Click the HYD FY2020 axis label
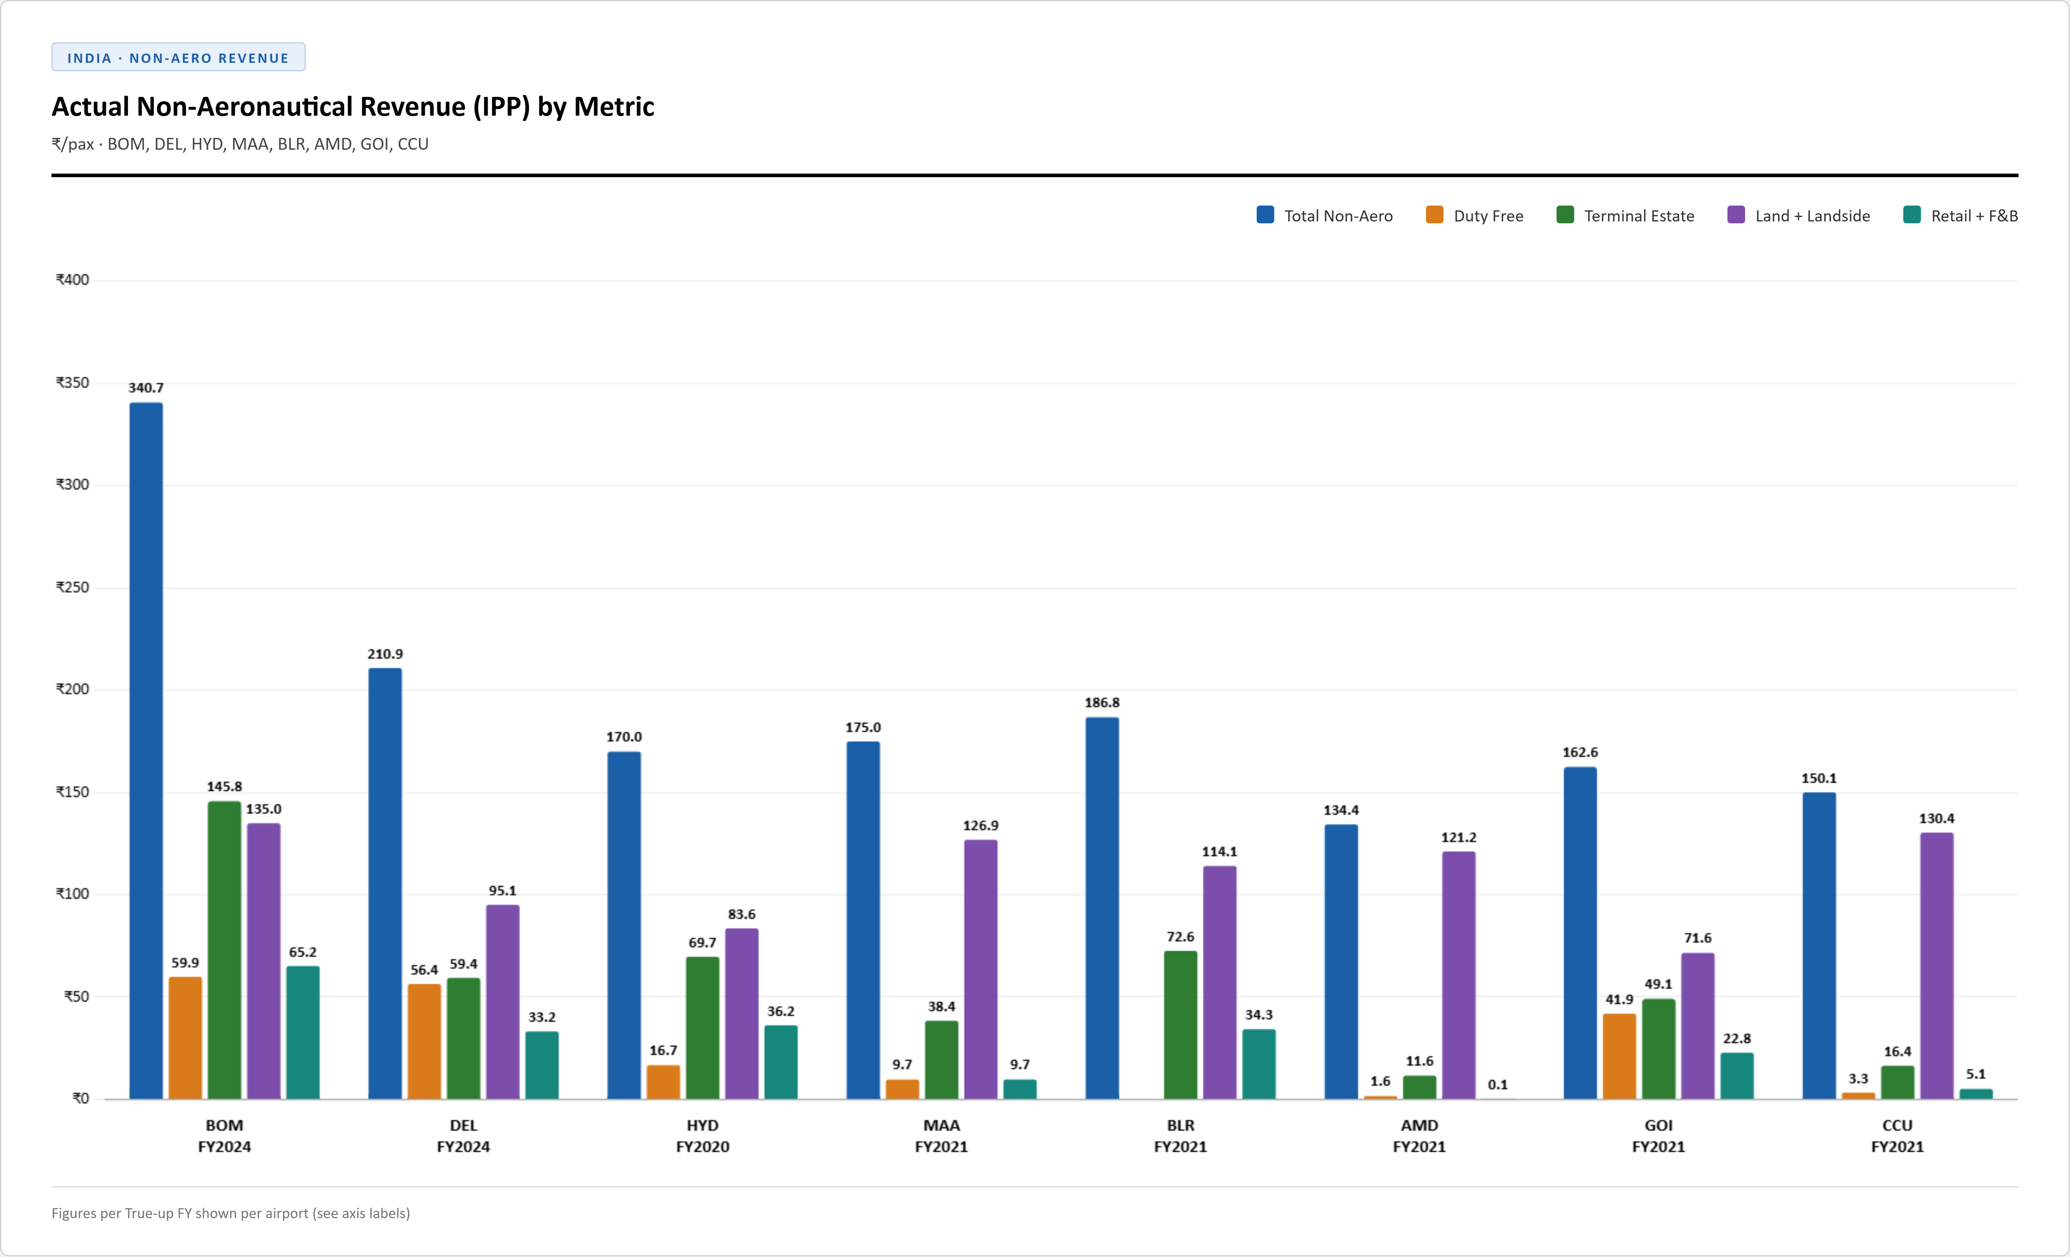Image resolution: width=2070 pixels, height=1257 pixels. pos(702,1136)
